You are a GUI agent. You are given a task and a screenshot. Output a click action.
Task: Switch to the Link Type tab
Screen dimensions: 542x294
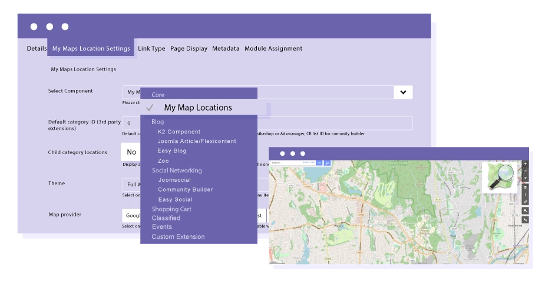point(151,49)
